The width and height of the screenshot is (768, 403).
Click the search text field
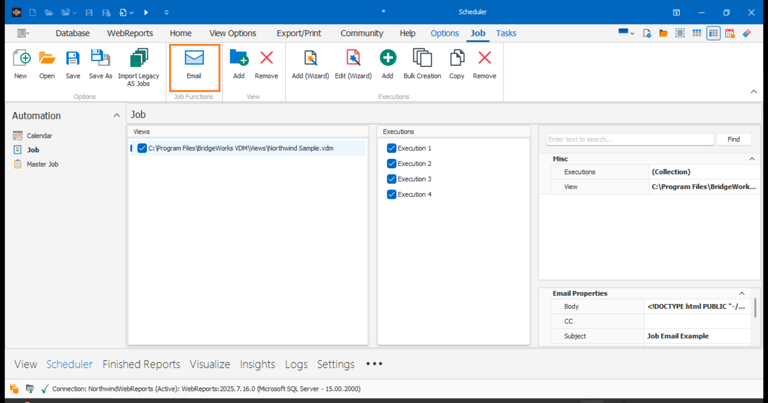[x=629, y=139]
